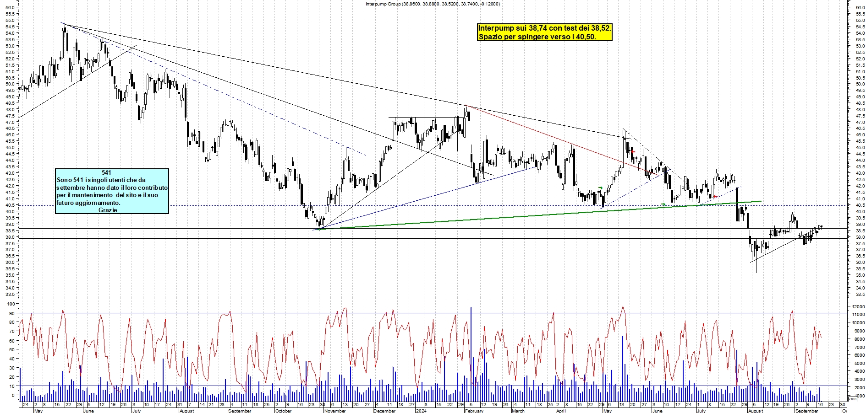Click the 'April' month label
The width and height of the screenshot is (866, 413).
[x=560, y=411]
